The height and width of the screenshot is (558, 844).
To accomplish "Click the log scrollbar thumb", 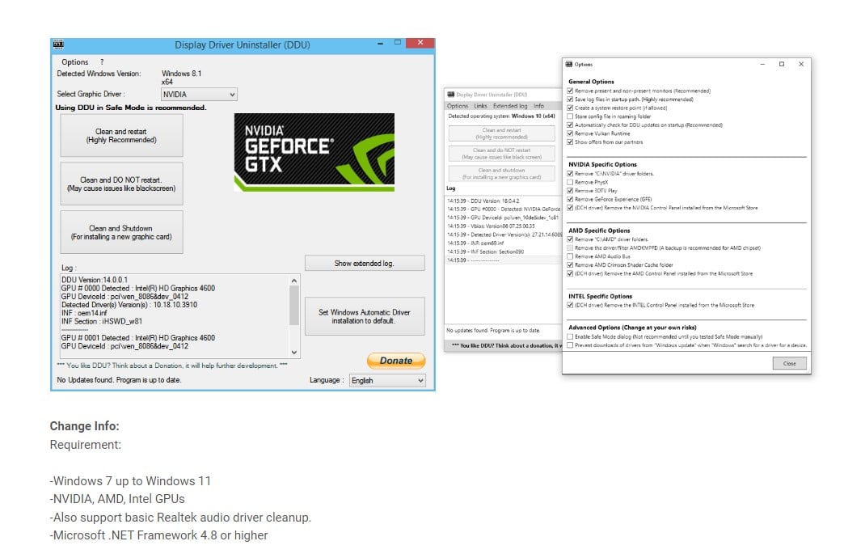I will [294, 306].
